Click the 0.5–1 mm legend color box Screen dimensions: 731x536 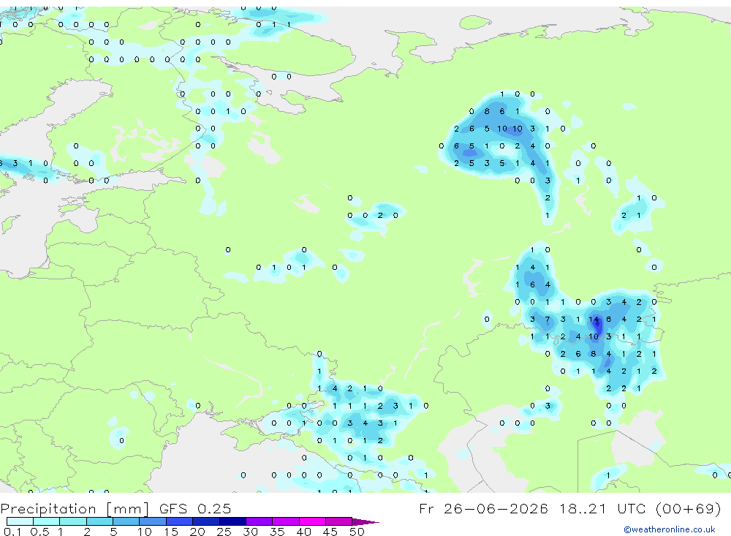click(47, 521)
